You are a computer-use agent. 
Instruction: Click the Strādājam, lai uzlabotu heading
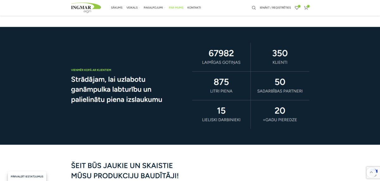117,89
